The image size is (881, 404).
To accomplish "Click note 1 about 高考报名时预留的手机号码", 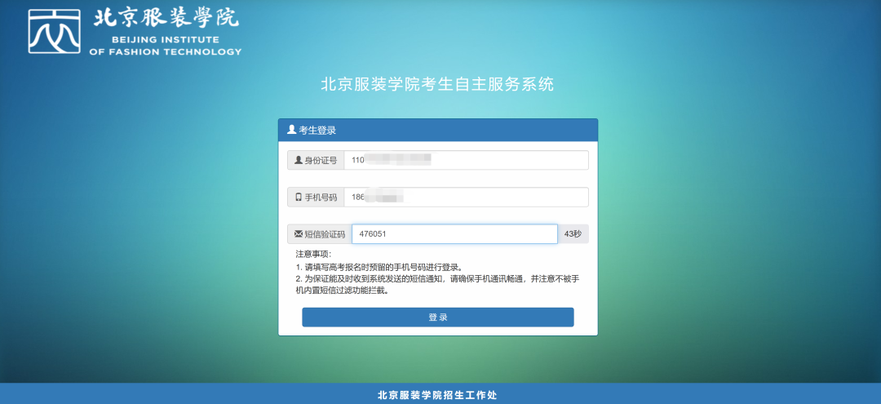I will pyautogui.click(x=379, y=267).
